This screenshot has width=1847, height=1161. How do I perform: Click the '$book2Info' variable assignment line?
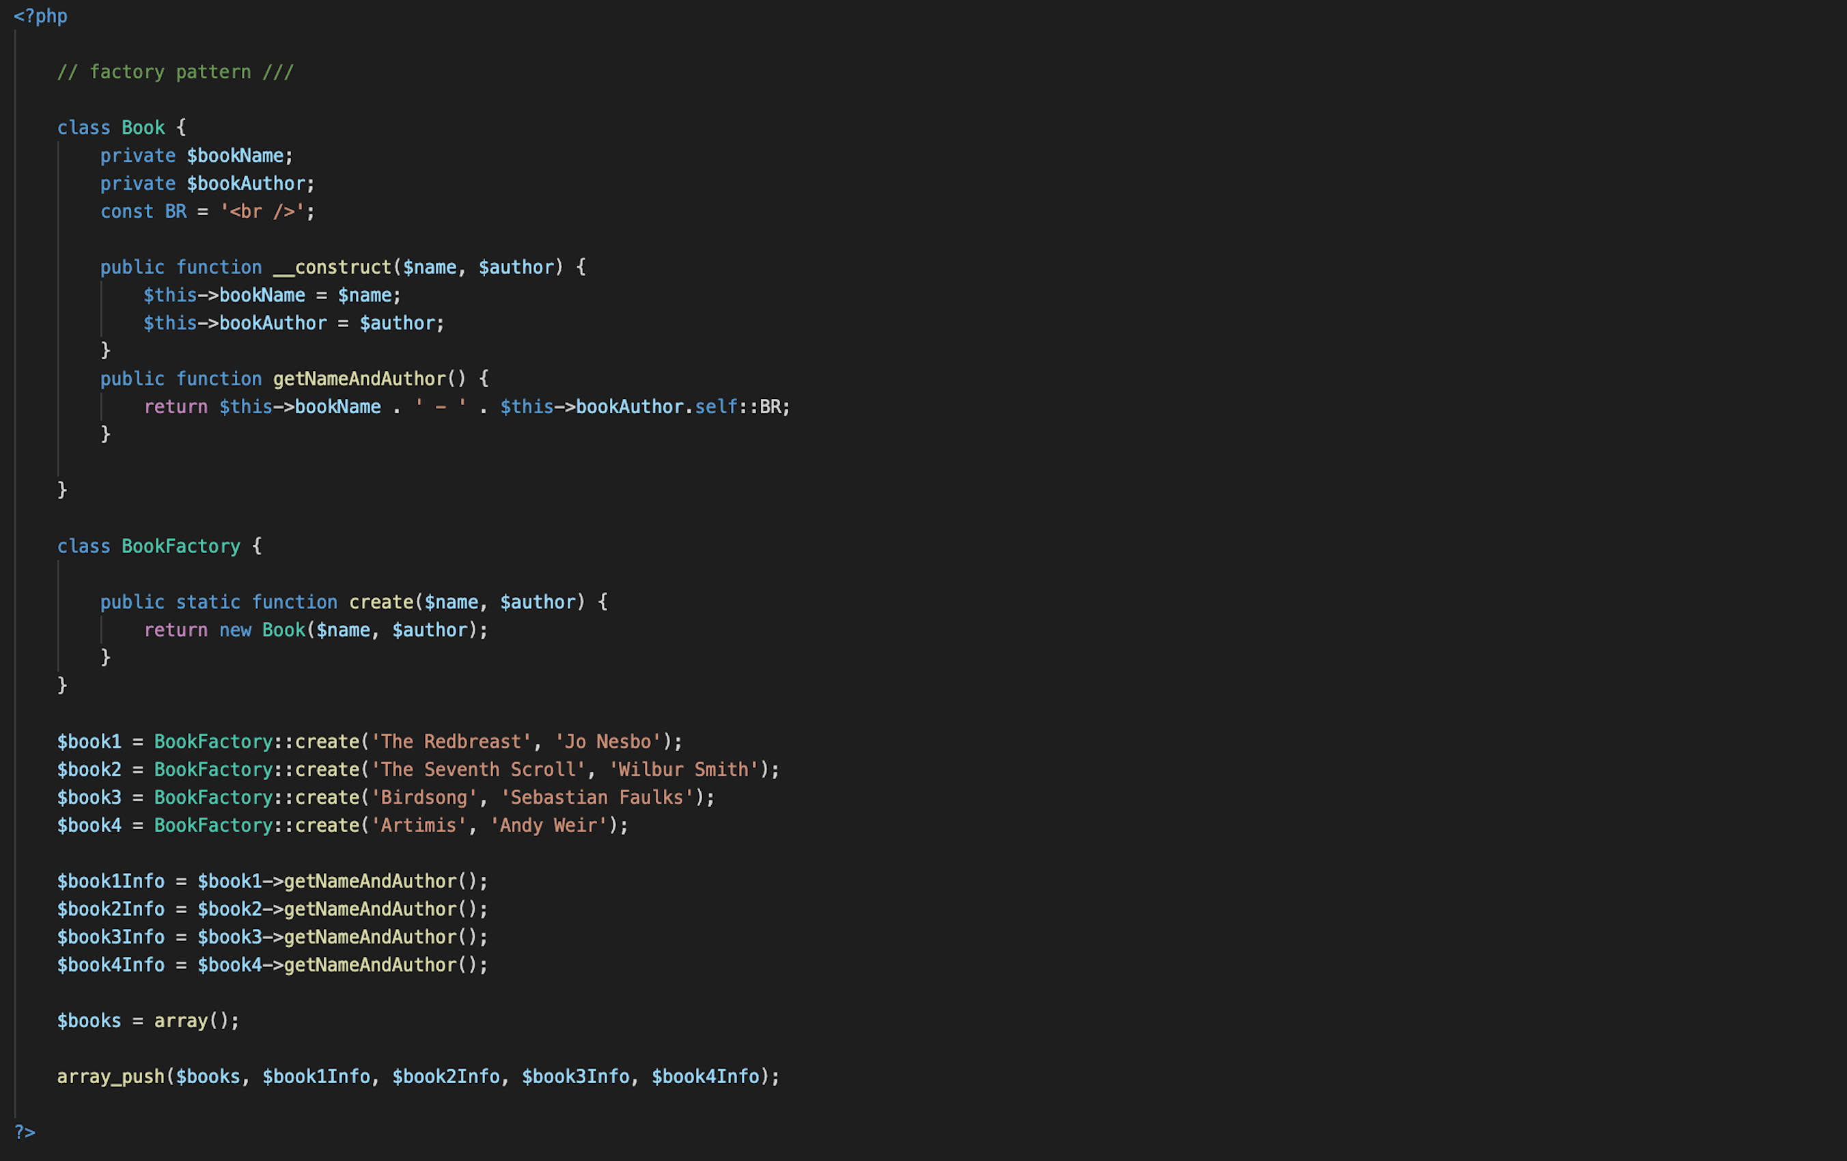pyautogui.click(x=273, y=909)
